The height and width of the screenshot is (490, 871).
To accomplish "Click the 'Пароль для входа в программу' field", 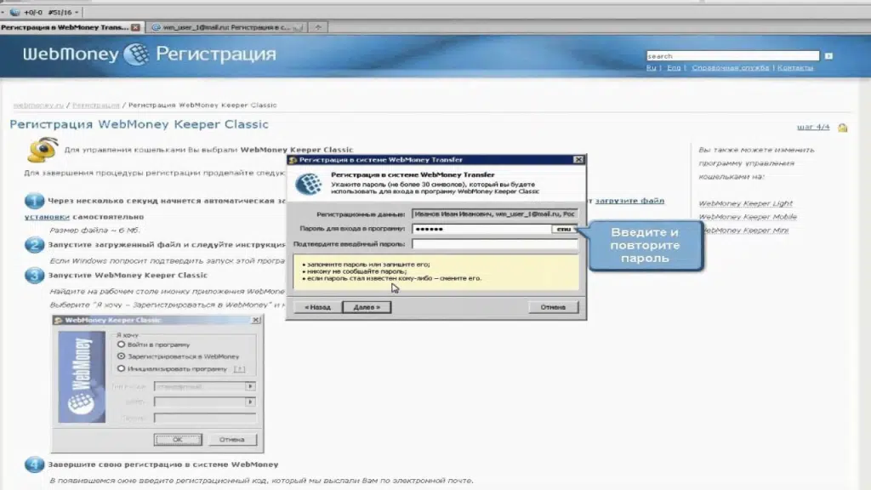I will click(481, 229).
